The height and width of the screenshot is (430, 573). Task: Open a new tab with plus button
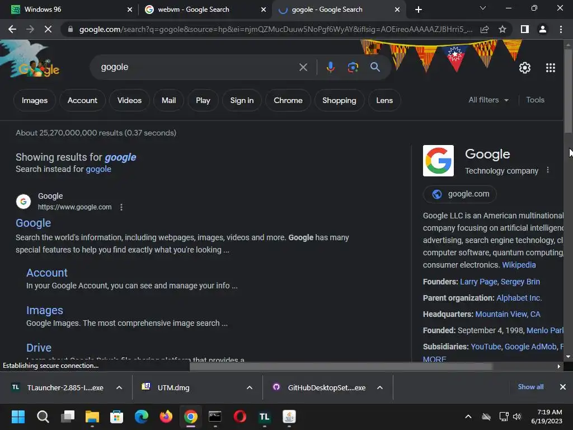(419, 10)
